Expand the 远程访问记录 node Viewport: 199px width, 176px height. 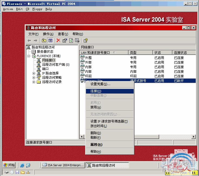(34, 82)
